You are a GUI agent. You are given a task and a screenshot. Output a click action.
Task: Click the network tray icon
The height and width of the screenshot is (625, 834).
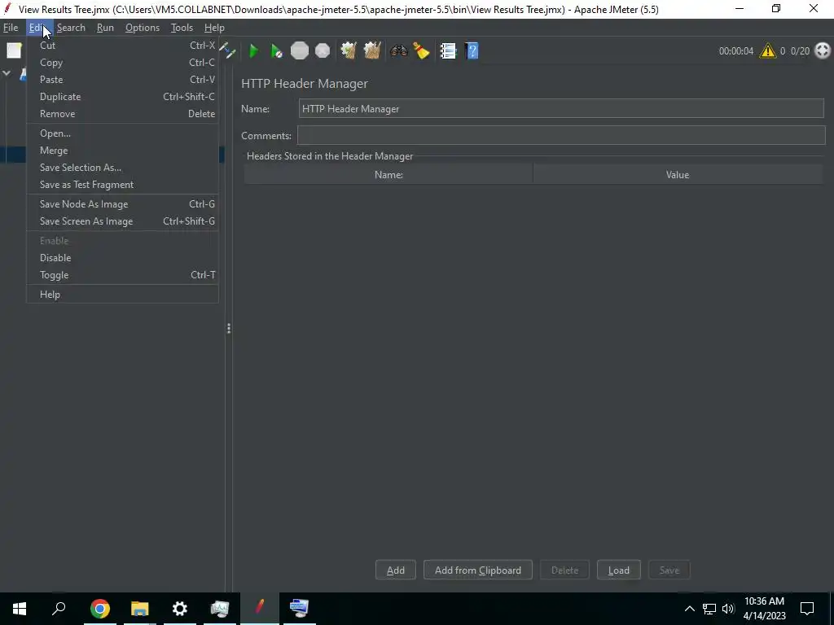point(709,609)
